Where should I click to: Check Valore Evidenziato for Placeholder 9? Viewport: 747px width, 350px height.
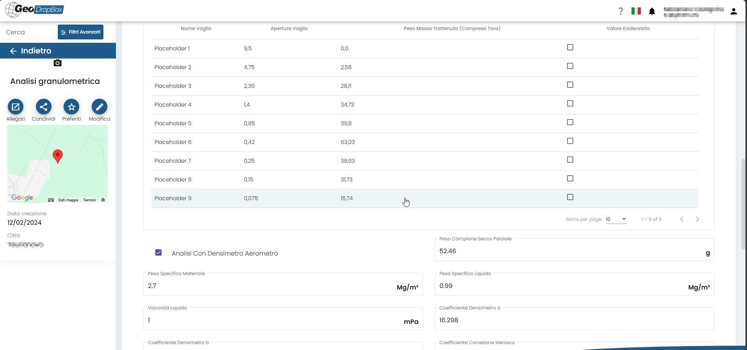570,197
